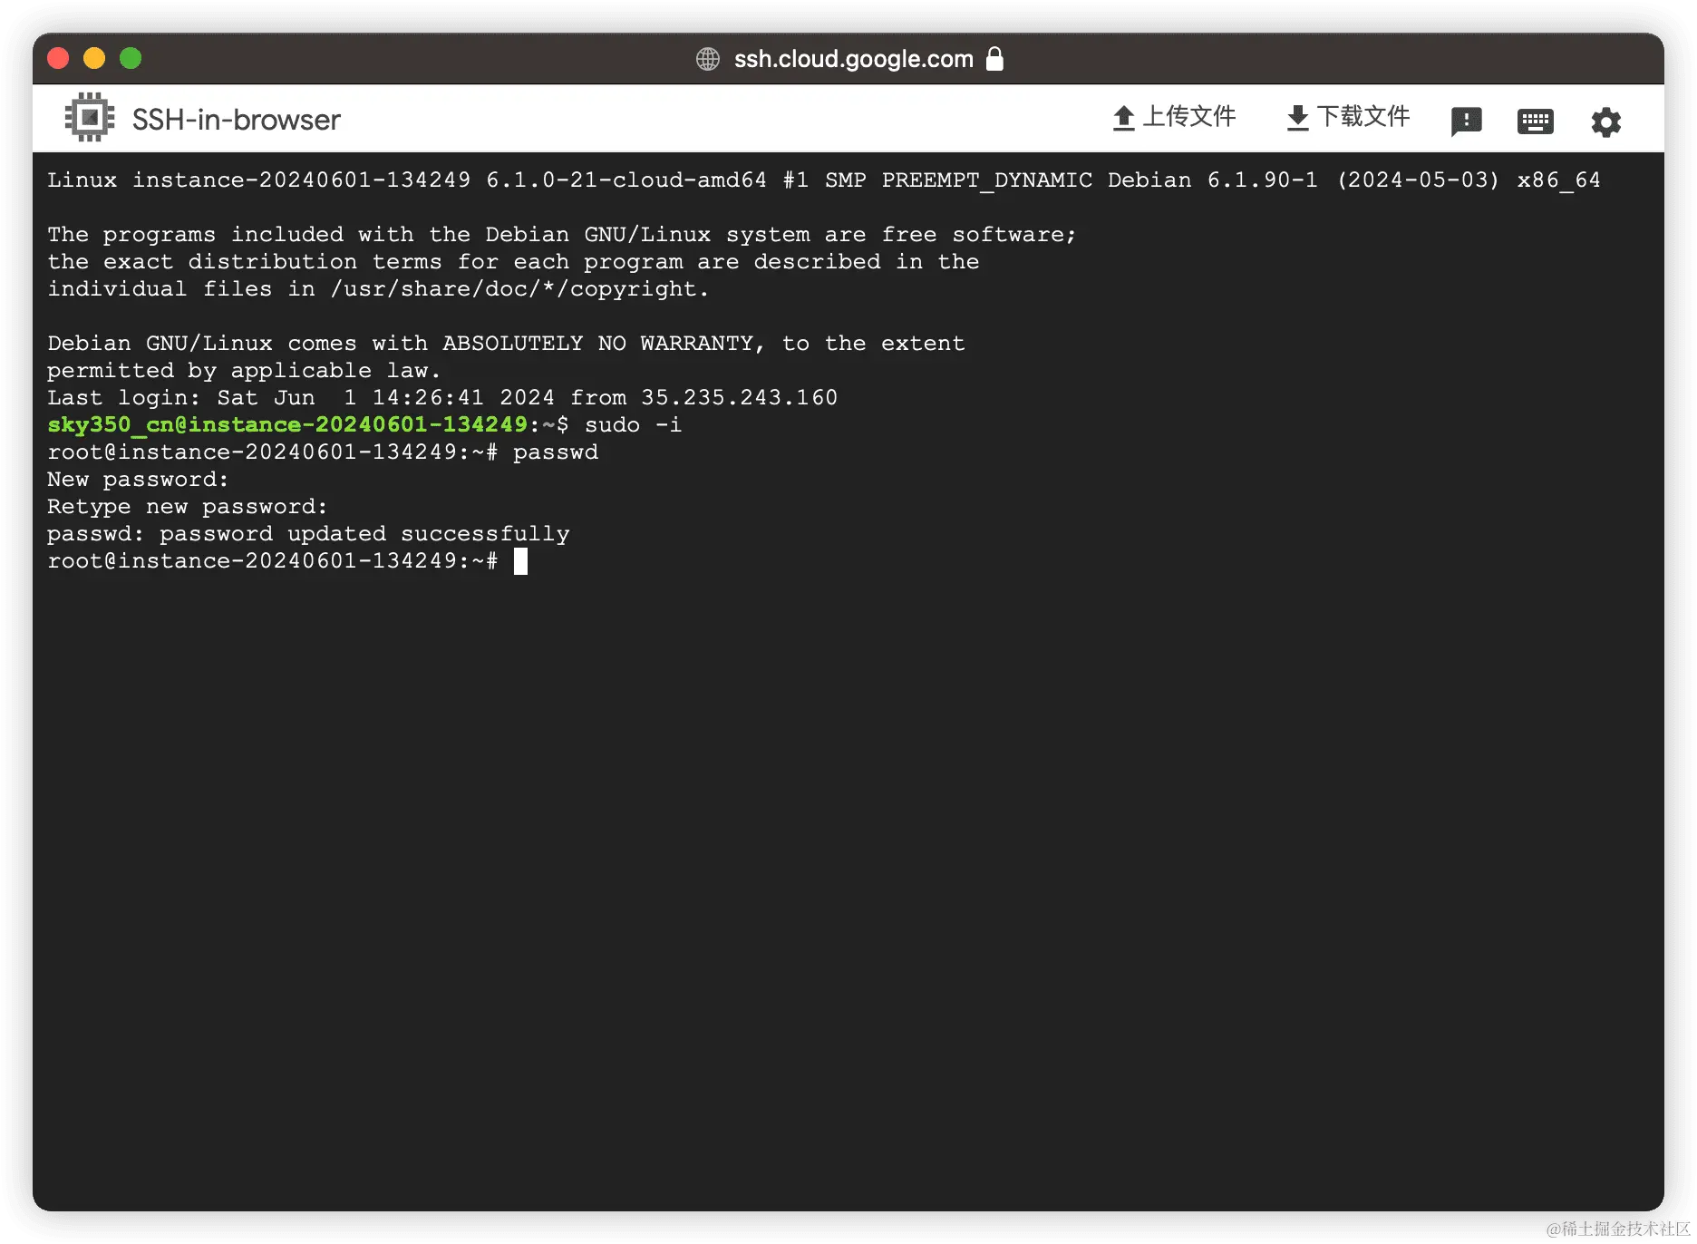The height and width of the screenshot is (1244, 1697).
Task: Toggle window minimize with yellow button
Action: pos(94,58)
